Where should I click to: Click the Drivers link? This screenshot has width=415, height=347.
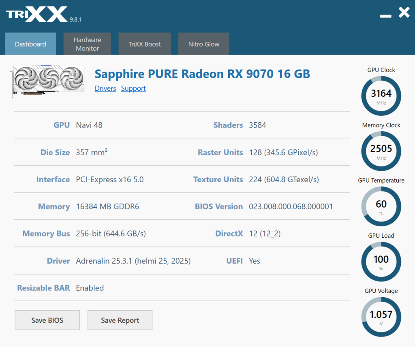tap(105, 88)
